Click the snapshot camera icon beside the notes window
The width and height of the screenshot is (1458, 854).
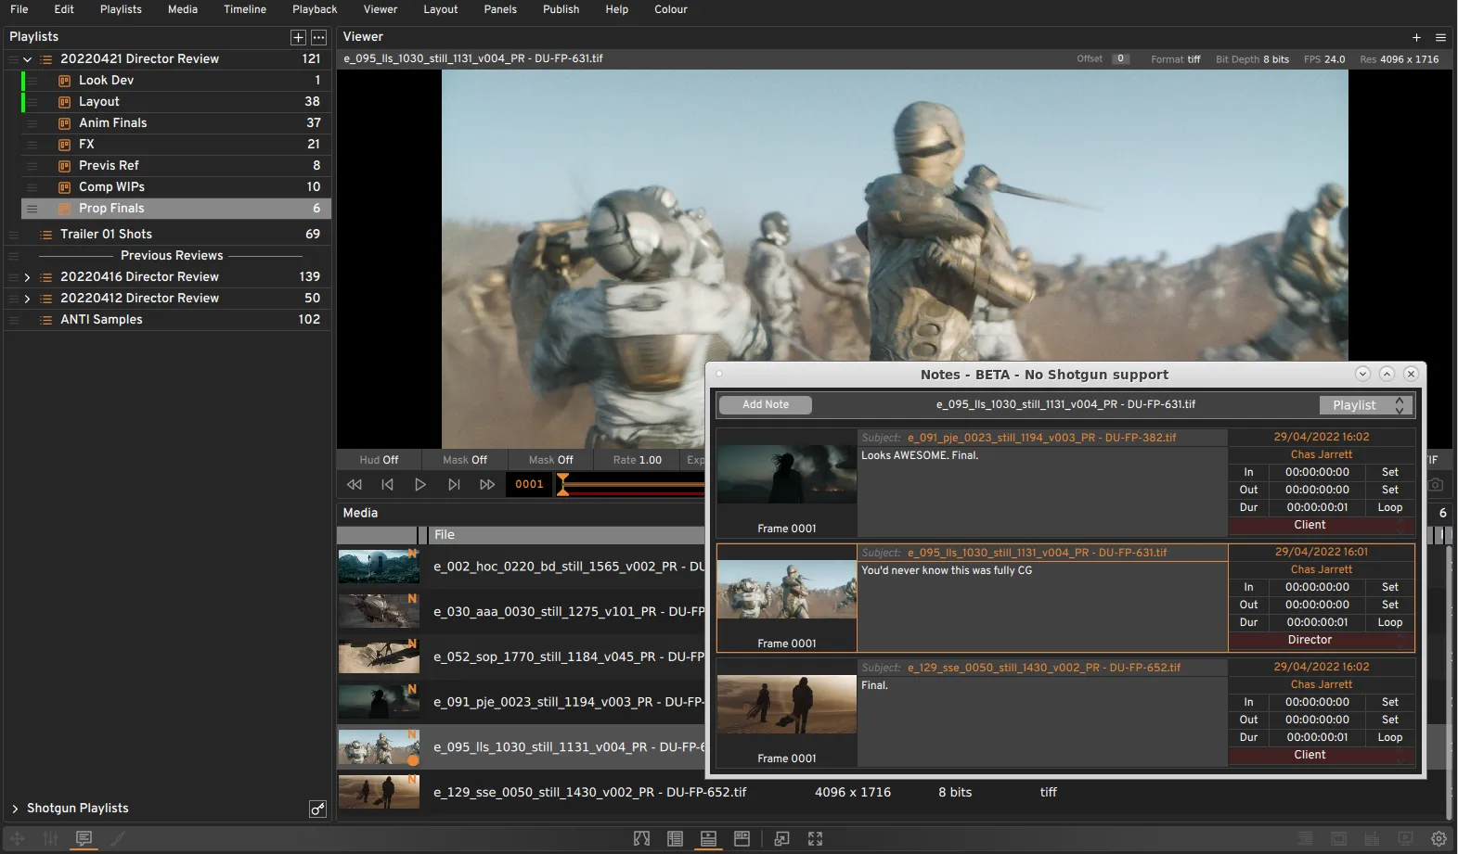coord(1436,484)
